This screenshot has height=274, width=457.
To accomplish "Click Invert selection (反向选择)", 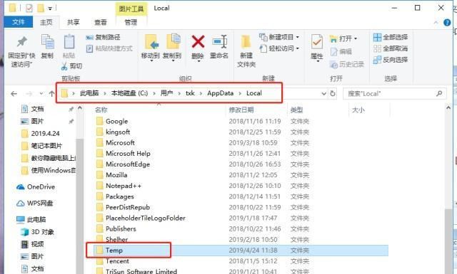I will coord(391,60).
